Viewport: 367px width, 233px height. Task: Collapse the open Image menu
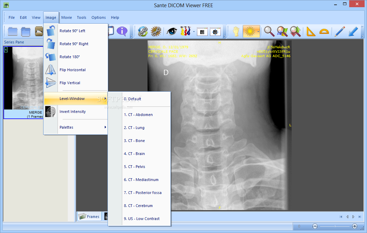(51, 17)
